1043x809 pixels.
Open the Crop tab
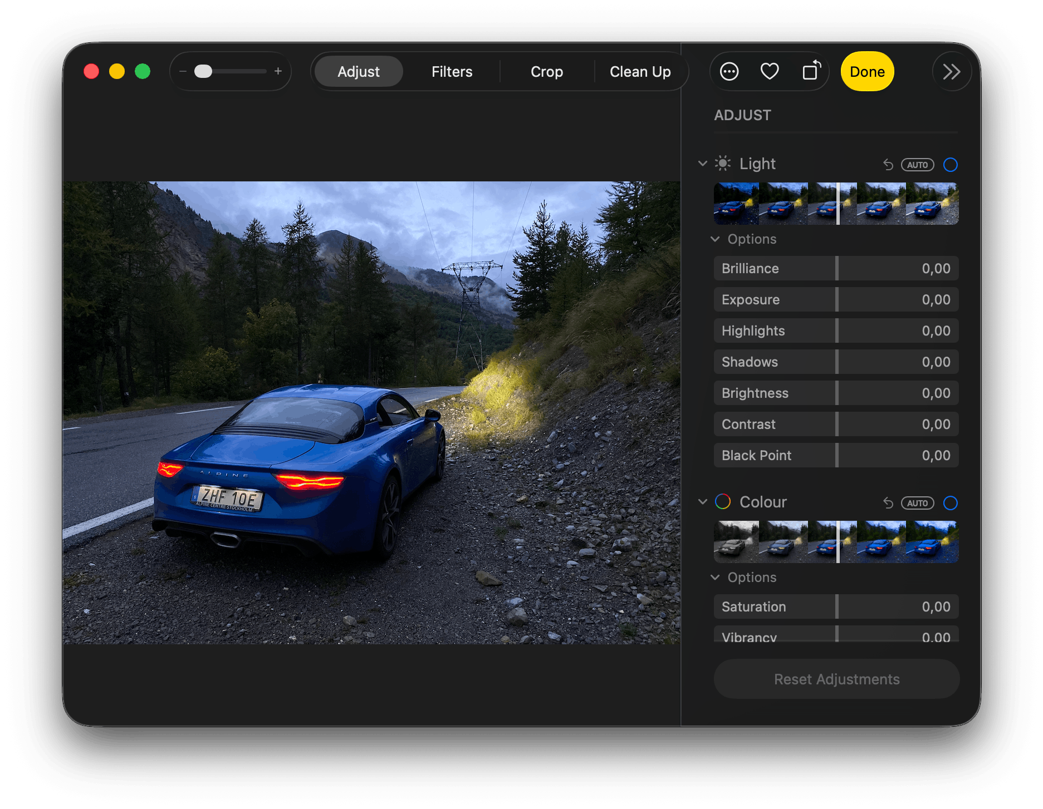(x=546, y=72)
